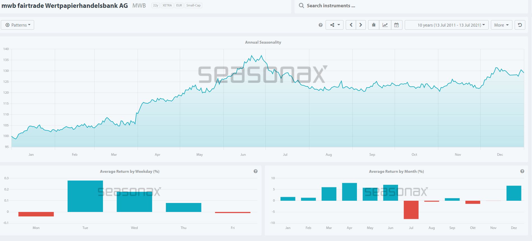Click the Small-Cap badge
532x241 pixels.
coord(194,5)
